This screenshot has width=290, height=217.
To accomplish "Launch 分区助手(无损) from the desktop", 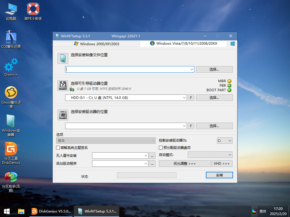I will coord(11,182).
